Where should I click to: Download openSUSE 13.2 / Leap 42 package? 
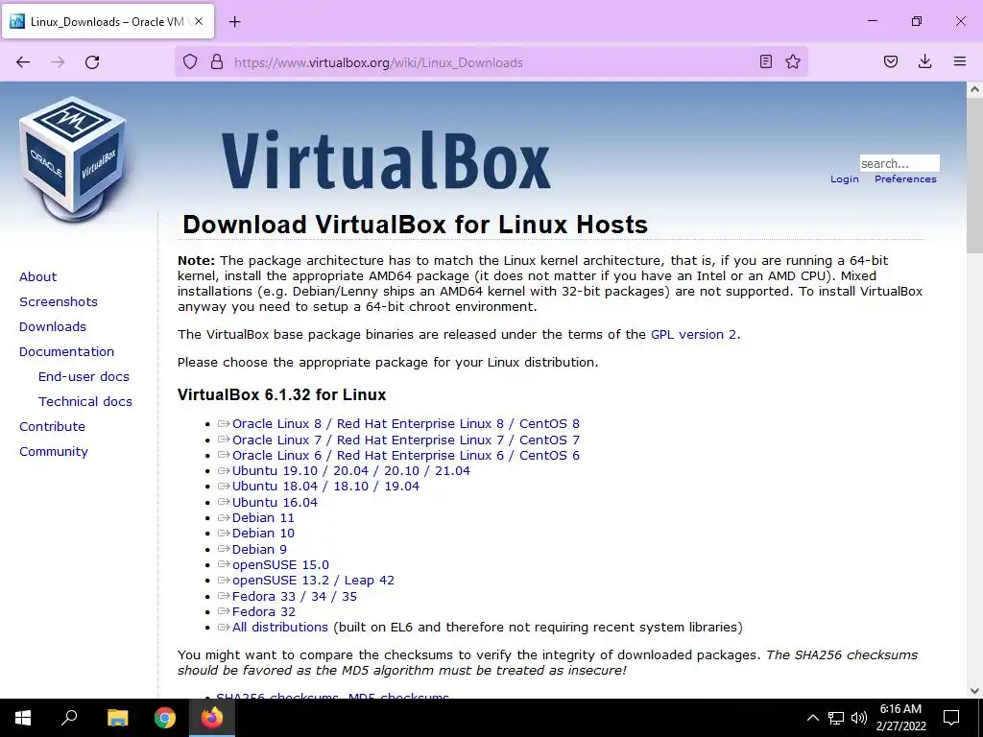coord(313,581)
